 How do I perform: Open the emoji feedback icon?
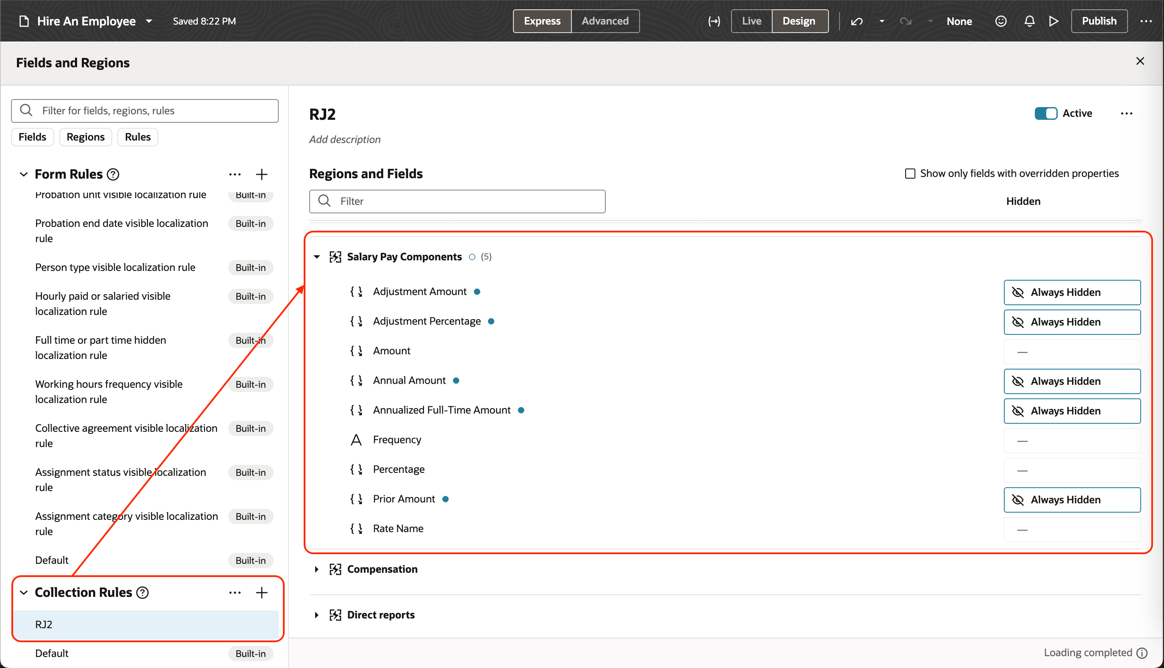click(x=1001, y=21)
